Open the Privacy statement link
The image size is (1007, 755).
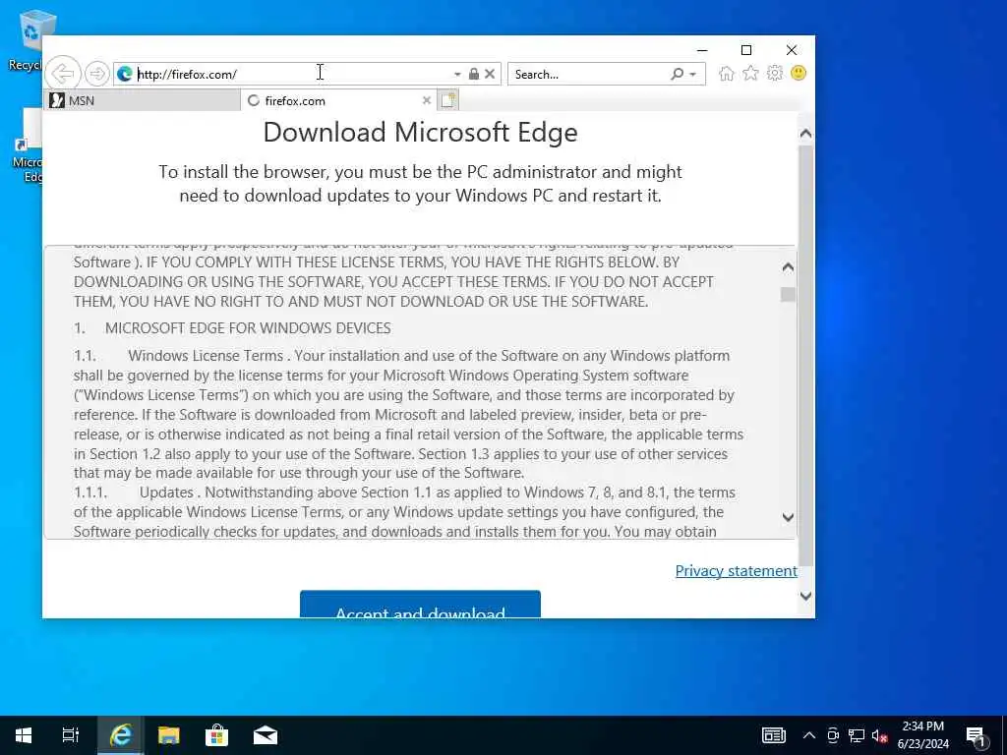(x=736, y=571)
